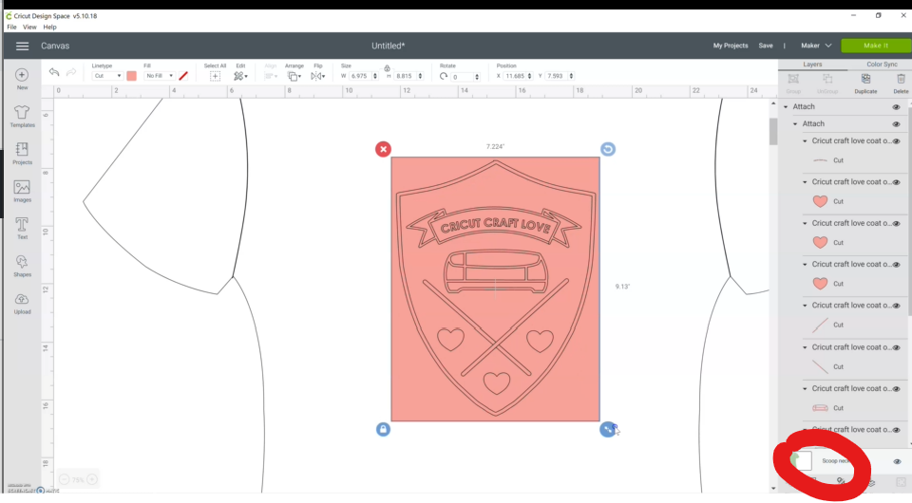The height and width of the screenshot is (503, 912).
Task: Click the width W size field
Action: [359, 76]
